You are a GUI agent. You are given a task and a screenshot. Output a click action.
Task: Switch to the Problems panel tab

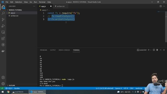click(x=44, y=50)
